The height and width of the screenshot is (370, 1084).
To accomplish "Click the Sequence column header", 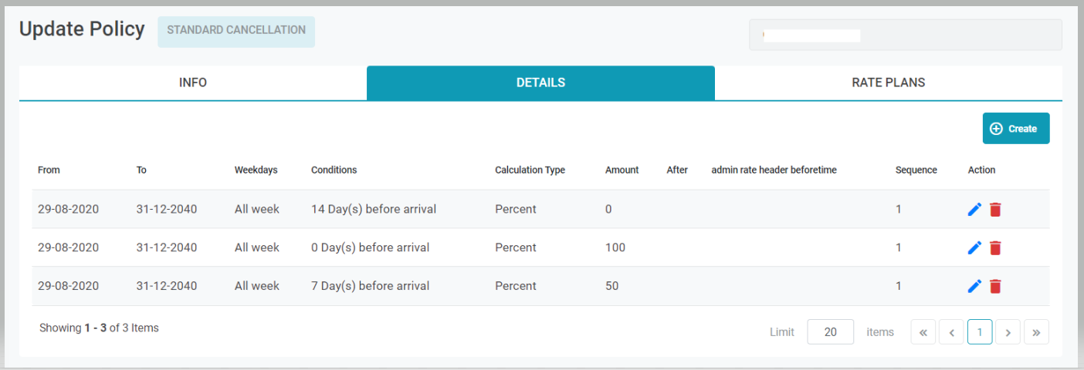I will [916, 170].
